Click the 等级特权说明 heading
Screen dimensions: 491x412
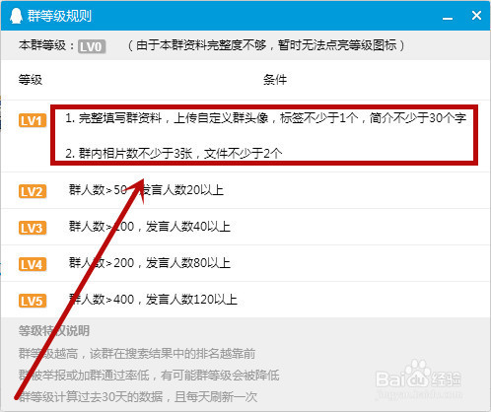(54, 330)
